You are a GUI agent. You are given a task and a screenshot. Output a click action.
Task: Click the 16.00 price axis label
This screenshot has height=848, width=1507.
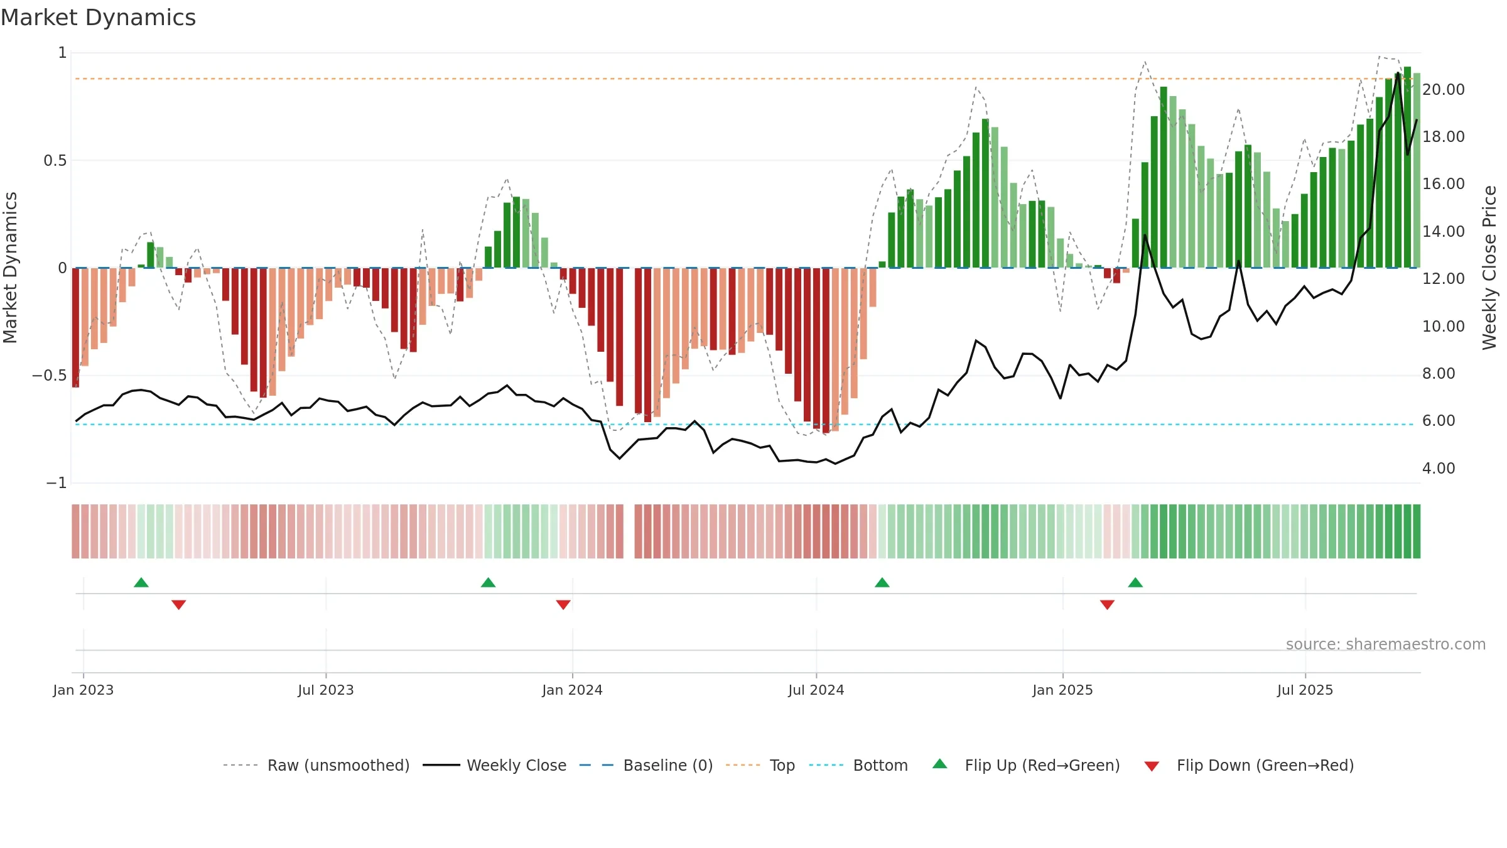coord(1444,184)
